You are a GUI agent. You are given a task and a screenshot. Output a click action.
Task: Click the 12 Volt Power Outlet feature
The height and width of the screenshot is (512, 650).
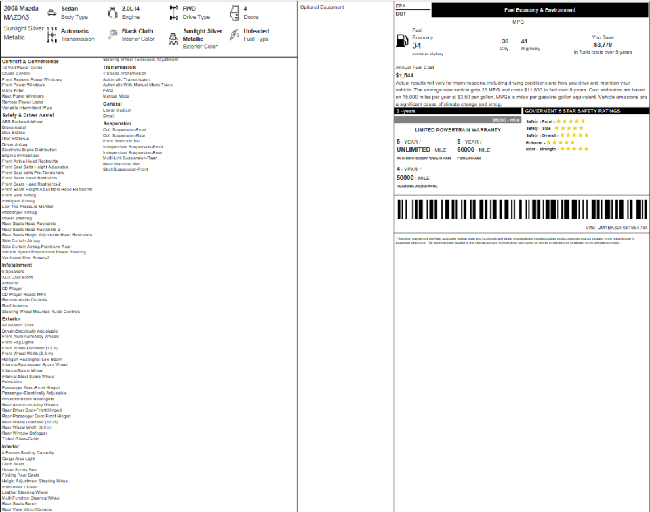[x=22, y=68]
